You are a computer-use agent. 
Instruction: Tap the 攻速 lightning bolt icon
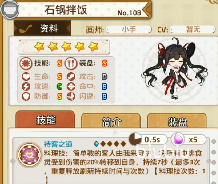[x=26, y=87]
